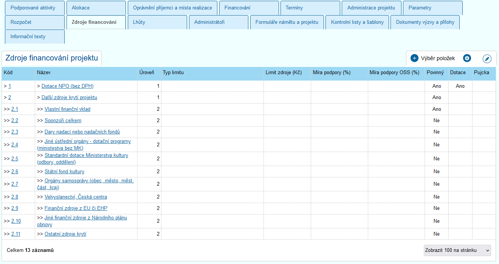Open the 'Zobrazit 100 na stránku' dropdown

point(457,250)
